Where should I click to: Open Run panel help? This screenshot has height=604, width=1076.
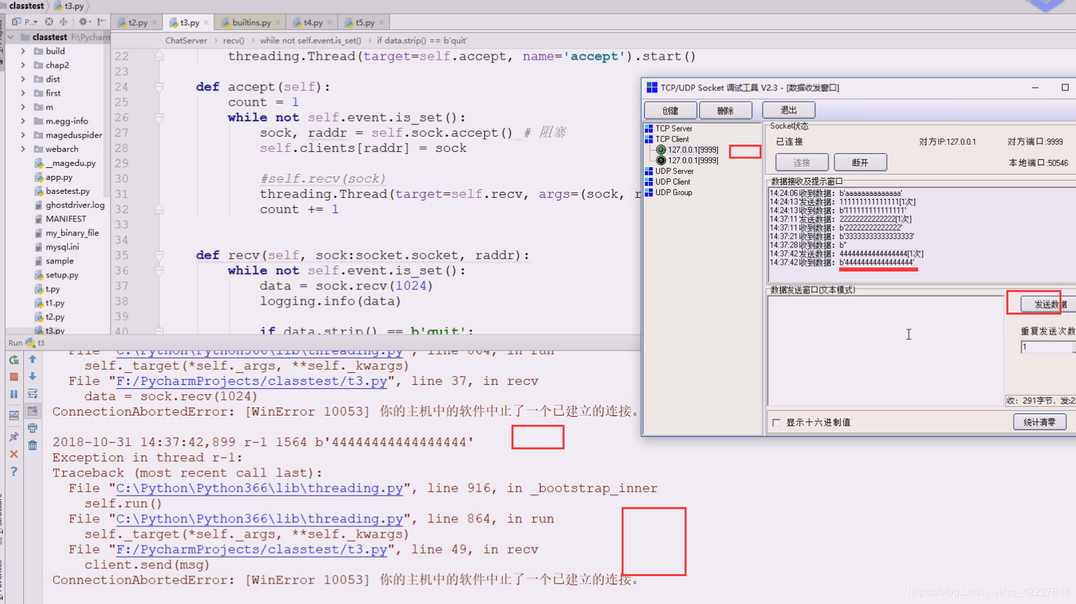(x=14, y=471)
